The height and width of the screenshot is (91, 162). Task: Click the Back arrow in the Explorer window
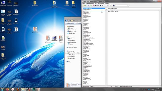click(x=66, y=20)
